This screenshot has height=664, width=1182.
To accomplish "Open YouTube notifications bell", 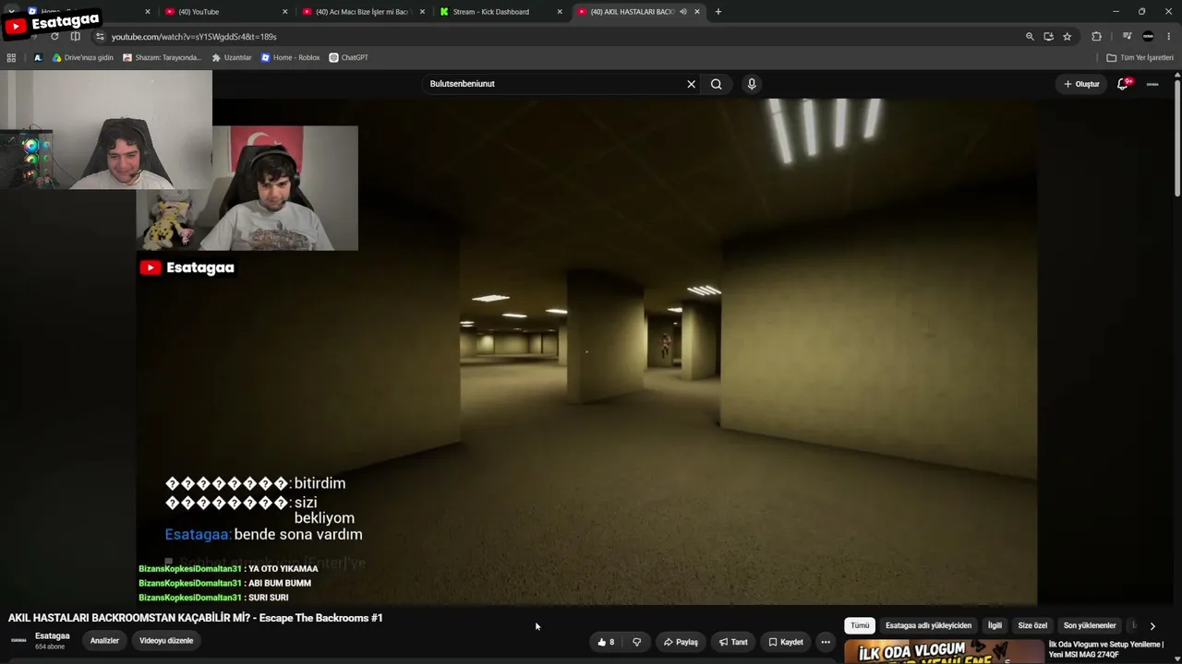I will pyautogui.click(x=1123, y=84).
